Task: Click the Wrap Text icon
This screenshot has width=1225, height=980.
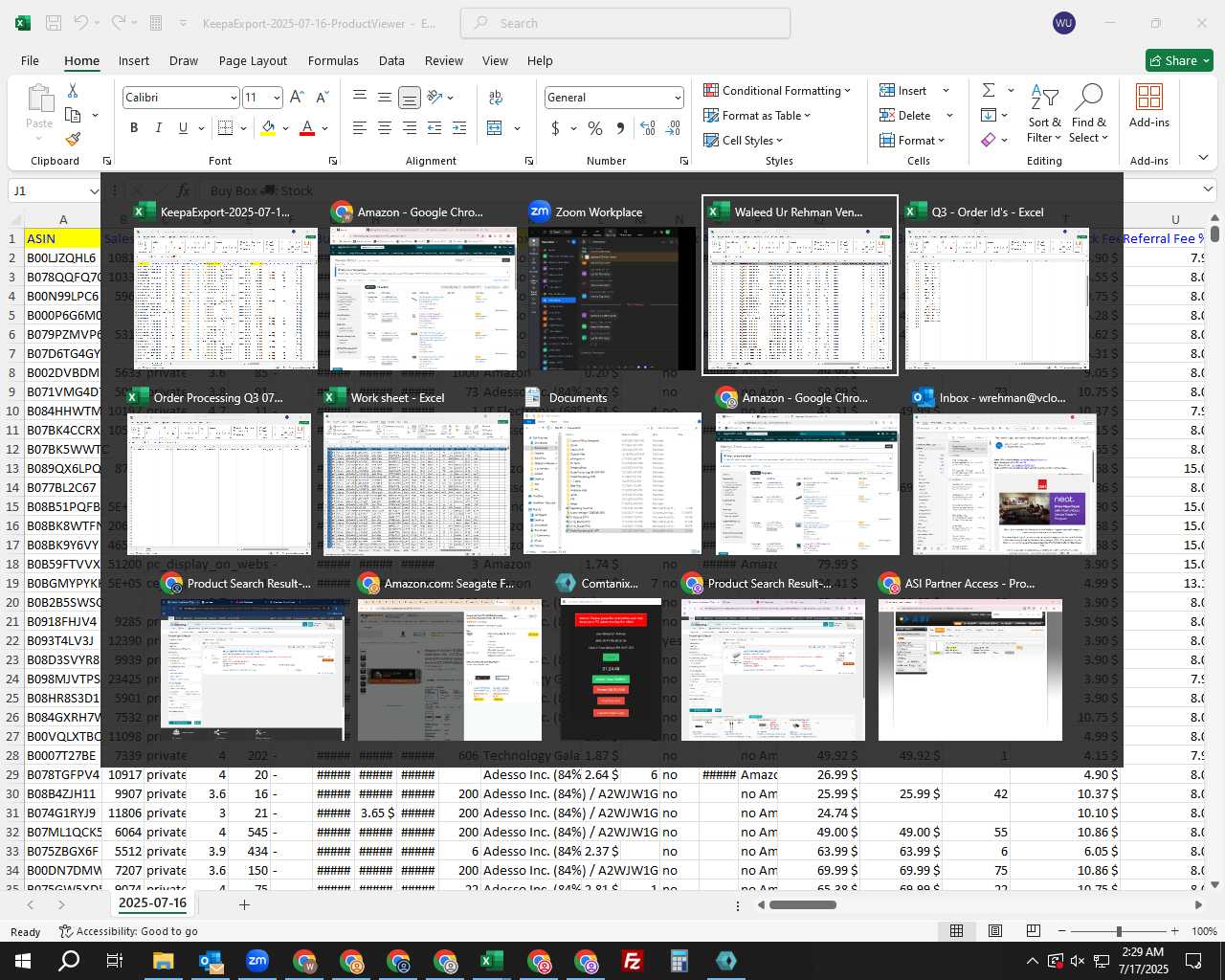Action: point(496,97)
